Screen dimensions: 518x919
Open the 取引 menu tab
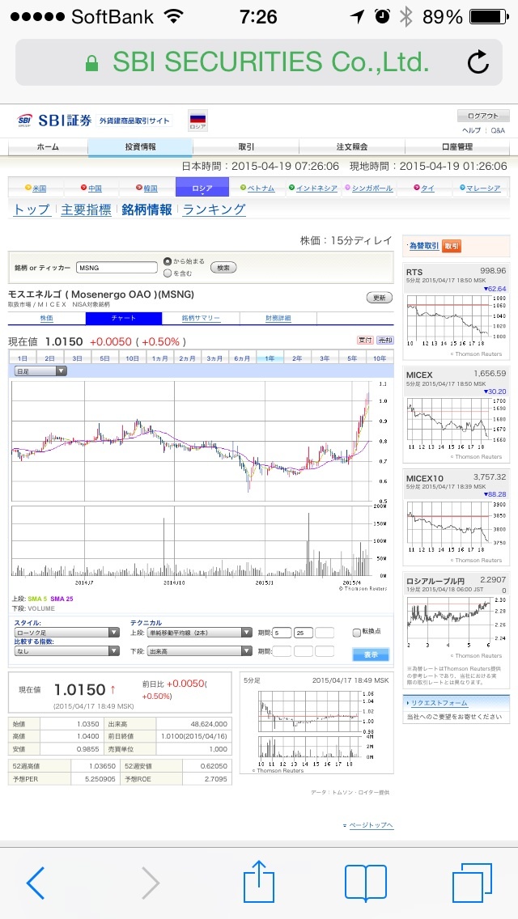246,147
